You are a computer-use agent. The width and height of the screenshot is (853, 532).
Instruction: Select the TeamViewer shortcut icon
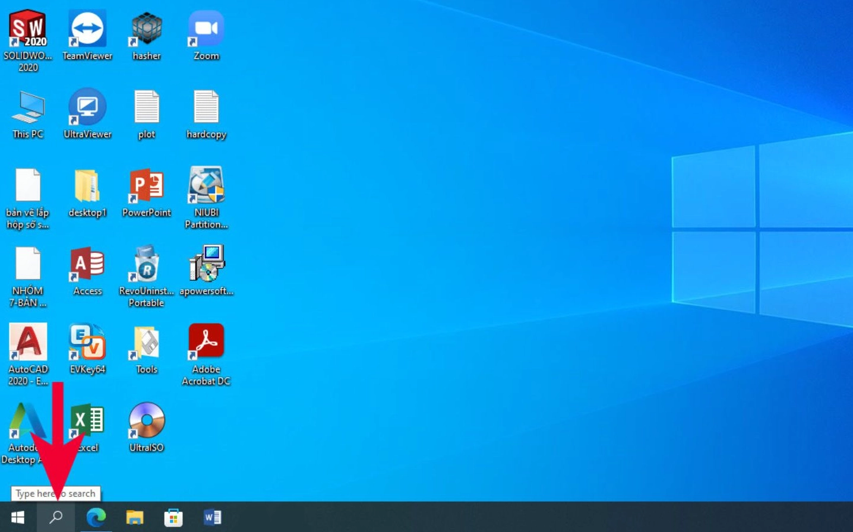click(87, 28)
